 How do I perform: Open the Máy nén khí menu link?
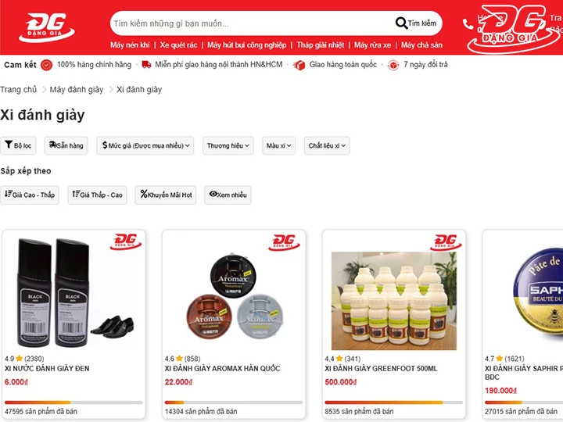click(x=130, y=45)
